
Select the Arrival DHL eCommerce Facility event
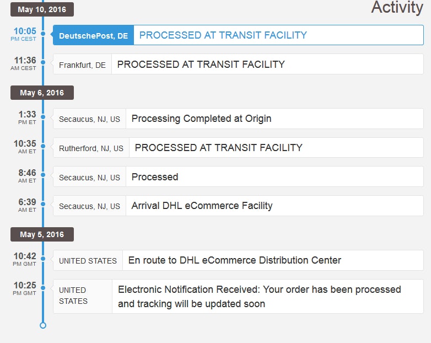pos(202,206)
